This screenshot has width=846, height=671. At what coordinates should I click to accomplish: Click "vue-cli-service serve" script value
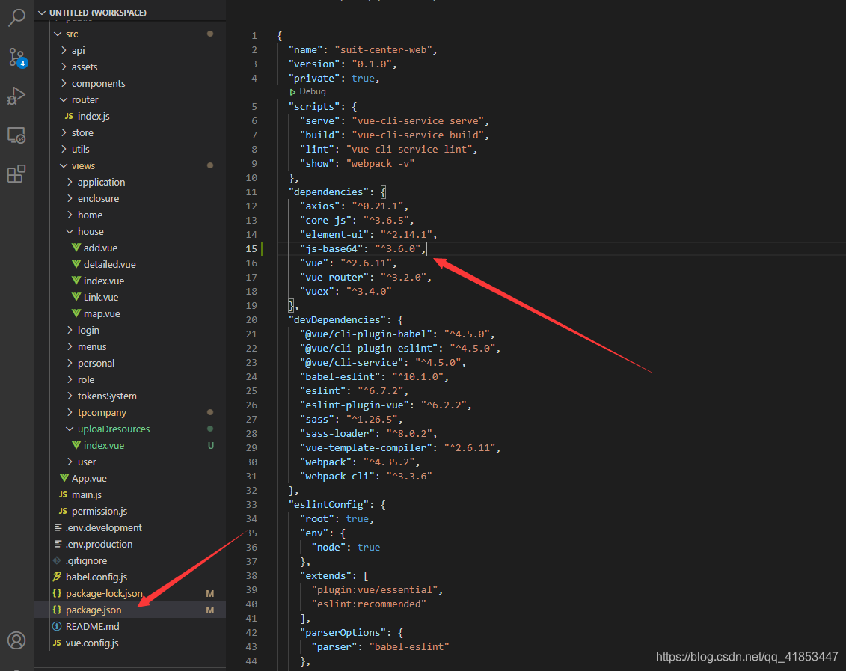(417, 121)
